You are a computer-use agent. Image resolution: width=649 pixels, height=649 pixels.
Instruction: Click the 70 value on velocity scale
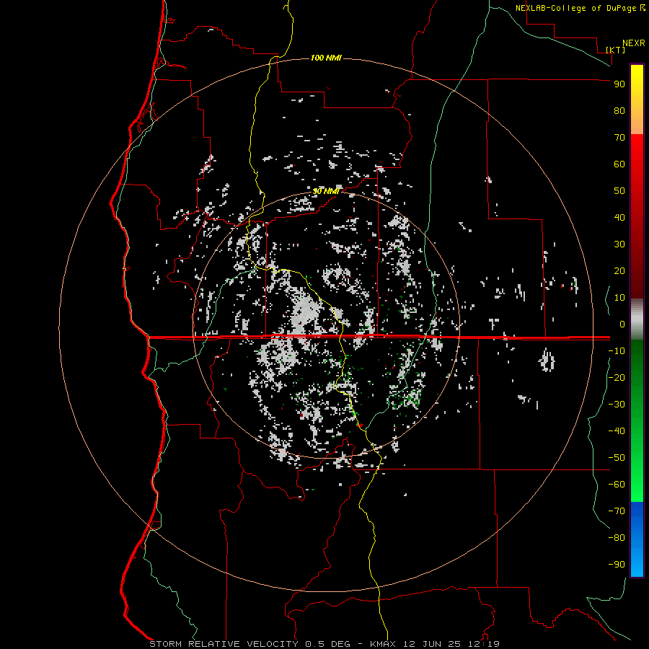pos(619,138)
